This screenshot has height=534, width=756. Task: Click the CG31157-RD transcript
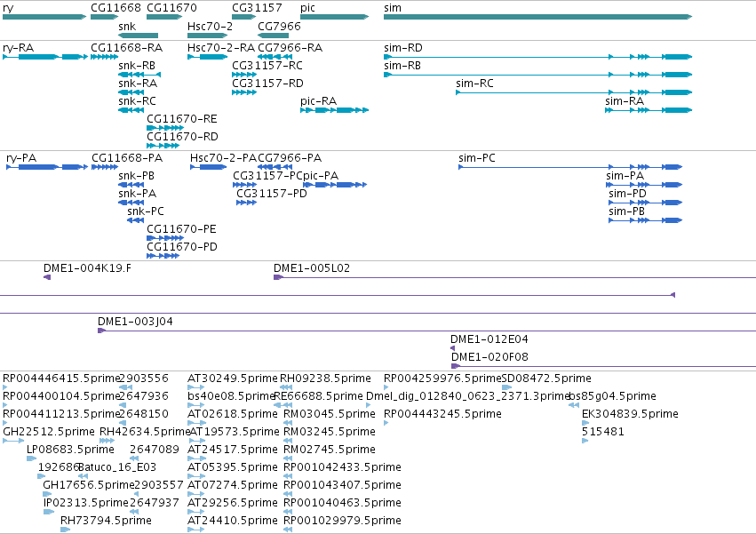click(x=244, y=92)
